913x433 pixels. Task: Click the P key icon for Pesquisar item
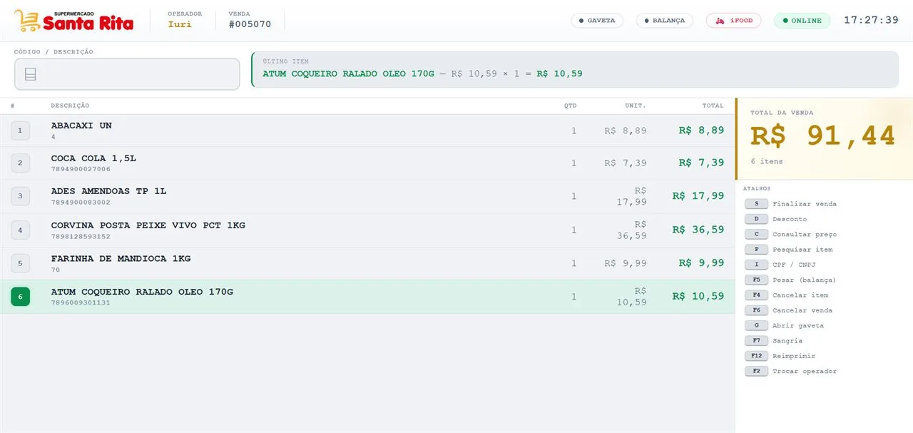(x=756, y=250)
